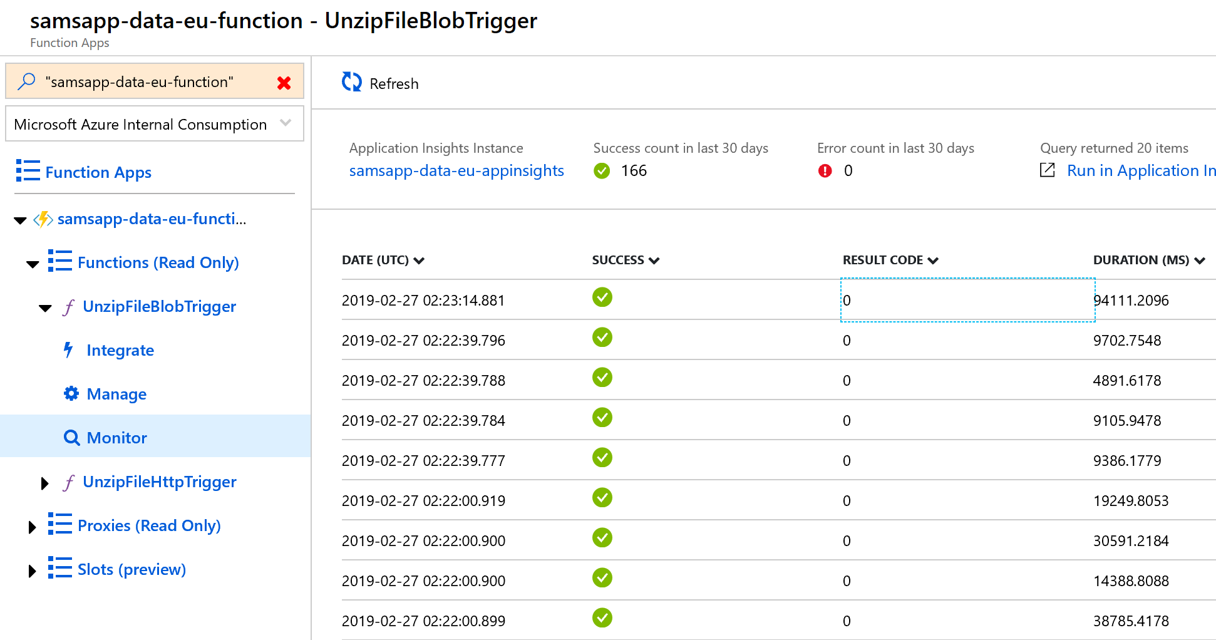Expand the Proxies (Read Only) node

pyautogui.click(x=32, y=527)
